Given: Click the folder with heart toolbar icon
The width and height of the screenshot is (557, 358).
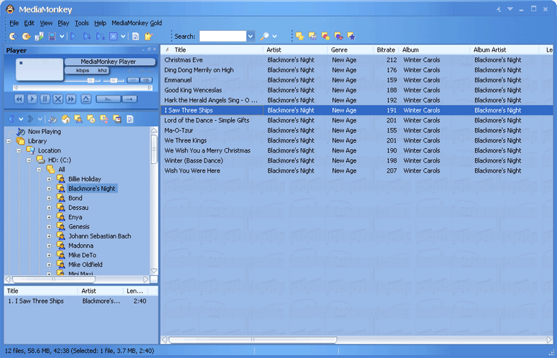Looking at the screenshot, I should [x=339, y=36].
